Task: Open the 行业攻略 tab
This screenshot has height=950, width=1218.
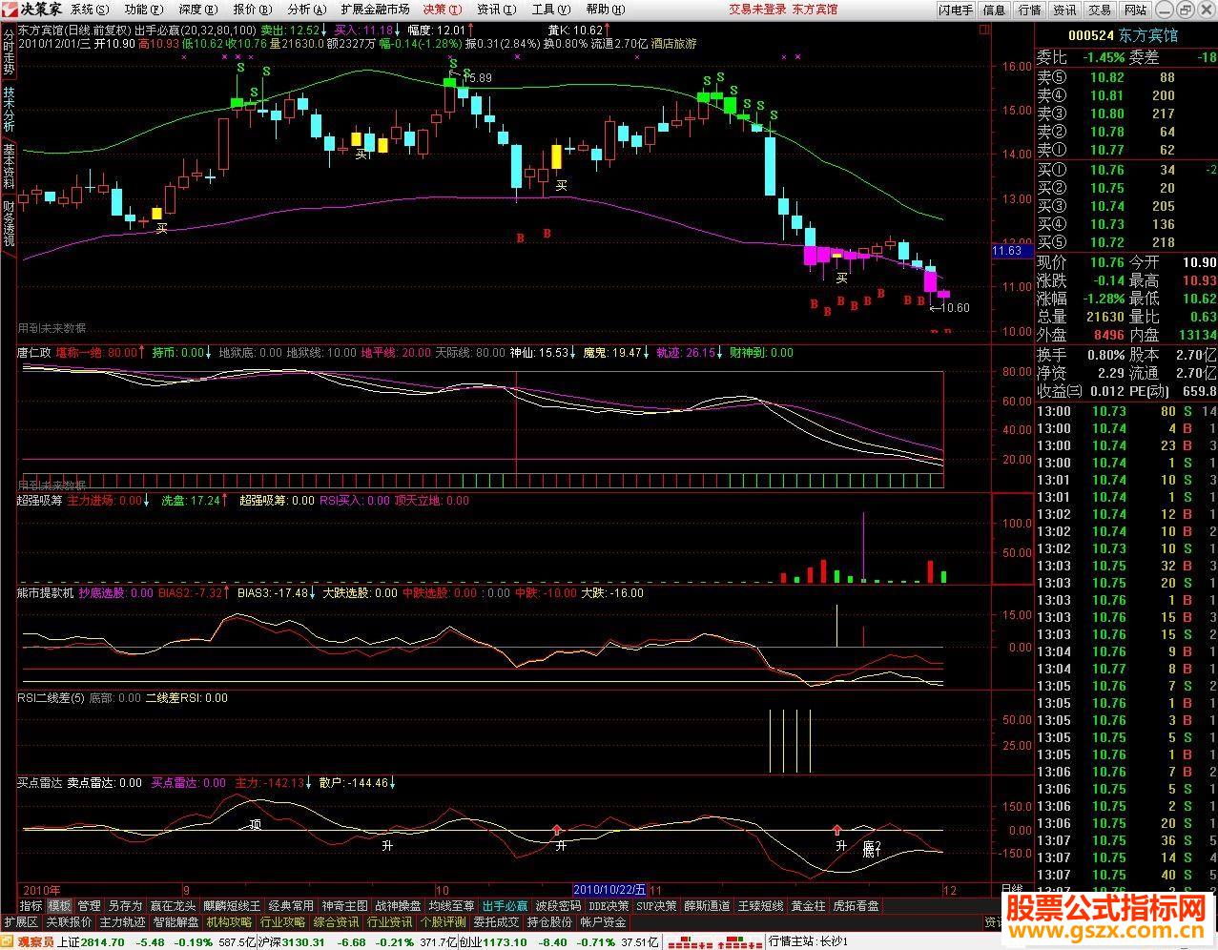Action: (282, 922)
